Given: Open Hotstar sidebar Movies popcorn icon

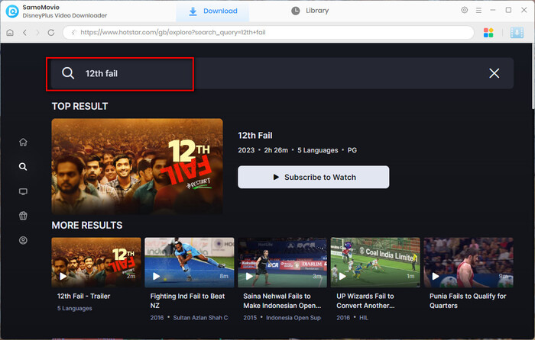Looking at the screenshot, I should point(23,216).
